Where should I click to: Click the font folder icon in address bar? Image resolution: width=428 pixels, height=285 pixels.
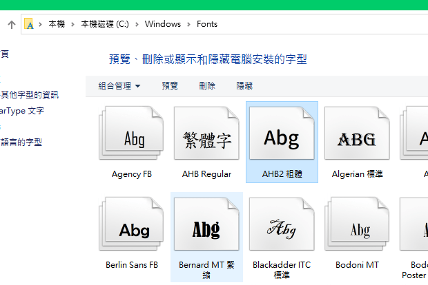(x=30, y=24)
